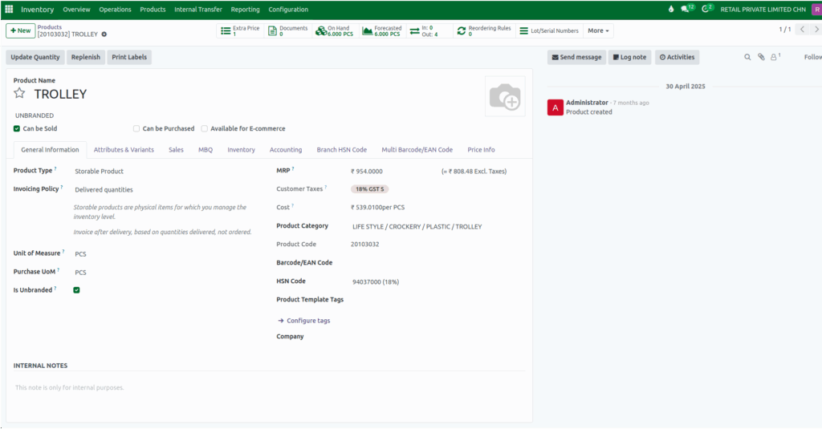Go to Products breadcrumb link
This screenshot has width=822, height=429.
(x=50, y=27)
